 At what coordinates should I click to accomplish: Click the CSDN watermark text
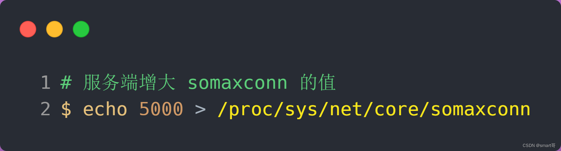[x=528, y=145]
